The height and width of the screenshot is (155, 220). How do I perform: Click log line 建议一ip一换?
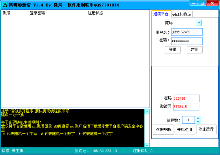[12, 115]
